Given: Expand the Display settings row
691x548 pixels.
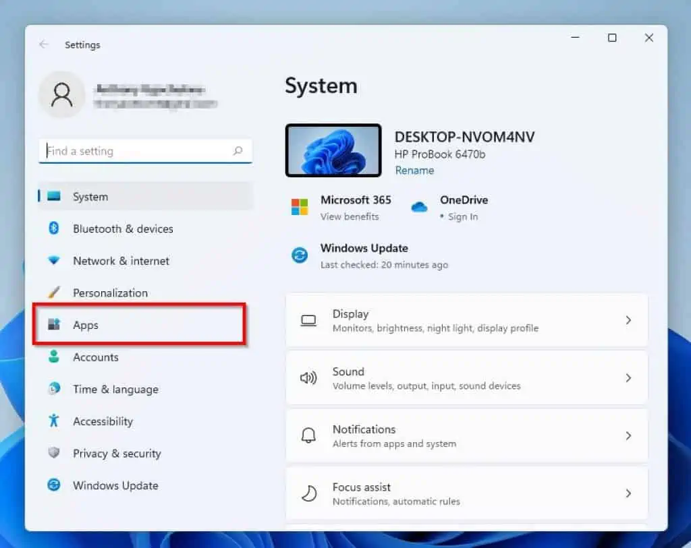Looking at the screenshot, I should (629, 319).
